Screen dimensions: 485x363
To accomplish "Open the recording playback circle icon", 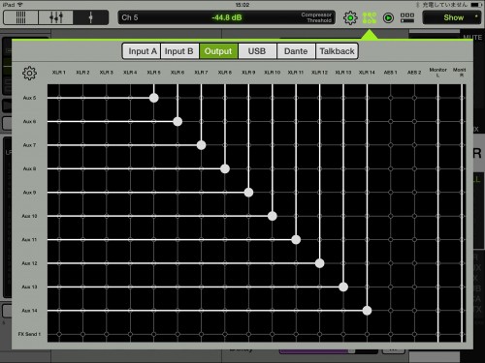I will pyautogui.click(x=388, y=17).
